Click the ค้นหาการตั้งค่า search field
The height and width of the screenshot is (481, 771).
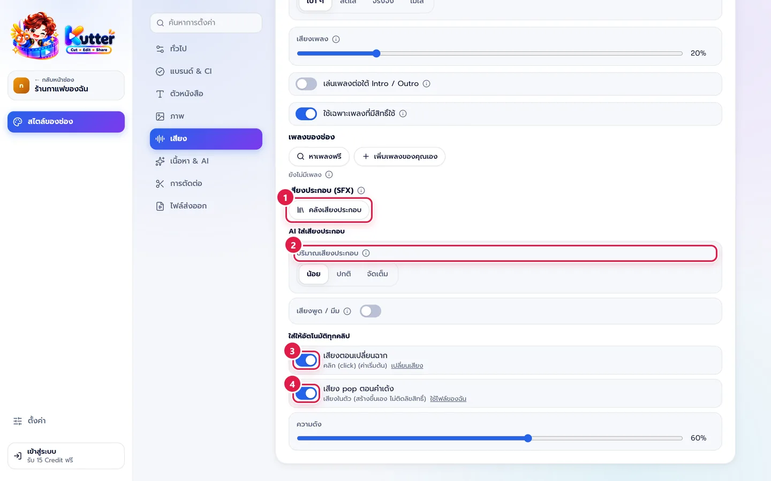coord(206,22)
